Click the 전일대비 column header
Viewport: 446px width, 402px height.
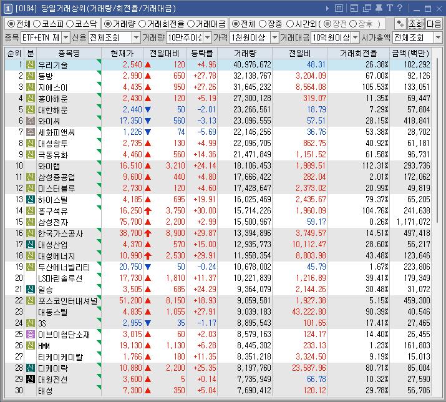[x=165, y=53]
